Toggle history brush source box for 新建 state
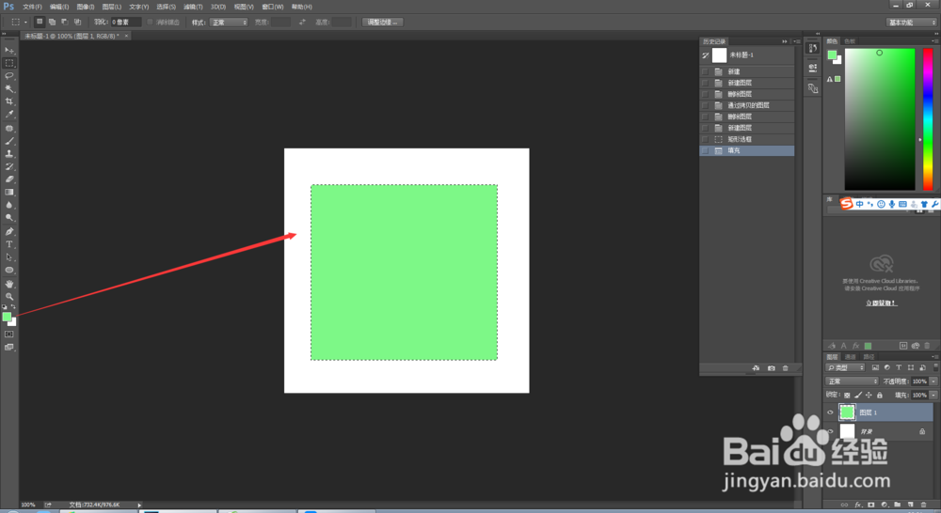Screen dimensions: 941x513 (705, 71)
